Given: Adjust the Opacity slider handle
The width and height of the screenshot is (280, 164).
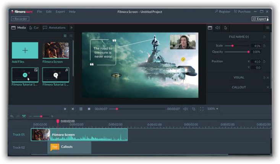Looking at the screenshot, I should [248, 52].
